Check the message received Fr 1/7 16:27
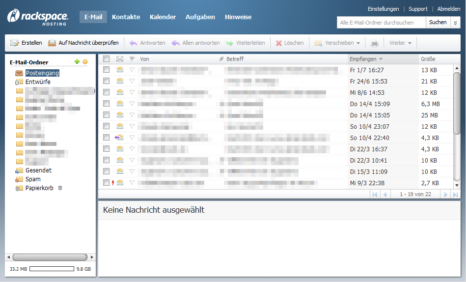 coord(106,70)
